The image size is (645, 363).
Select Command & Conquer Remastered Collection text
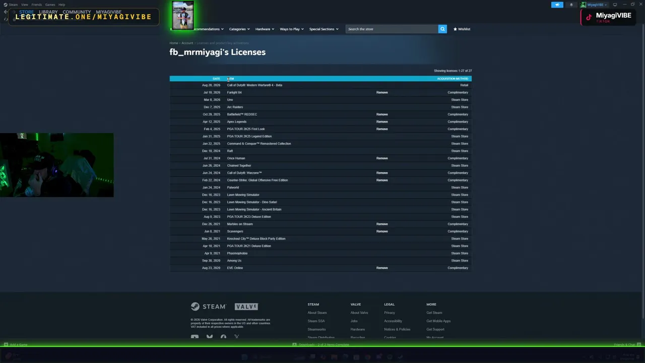[259, 144]
